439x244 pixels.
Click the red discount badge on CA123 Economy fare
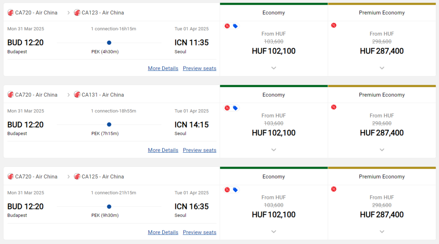tap(227, 26)
